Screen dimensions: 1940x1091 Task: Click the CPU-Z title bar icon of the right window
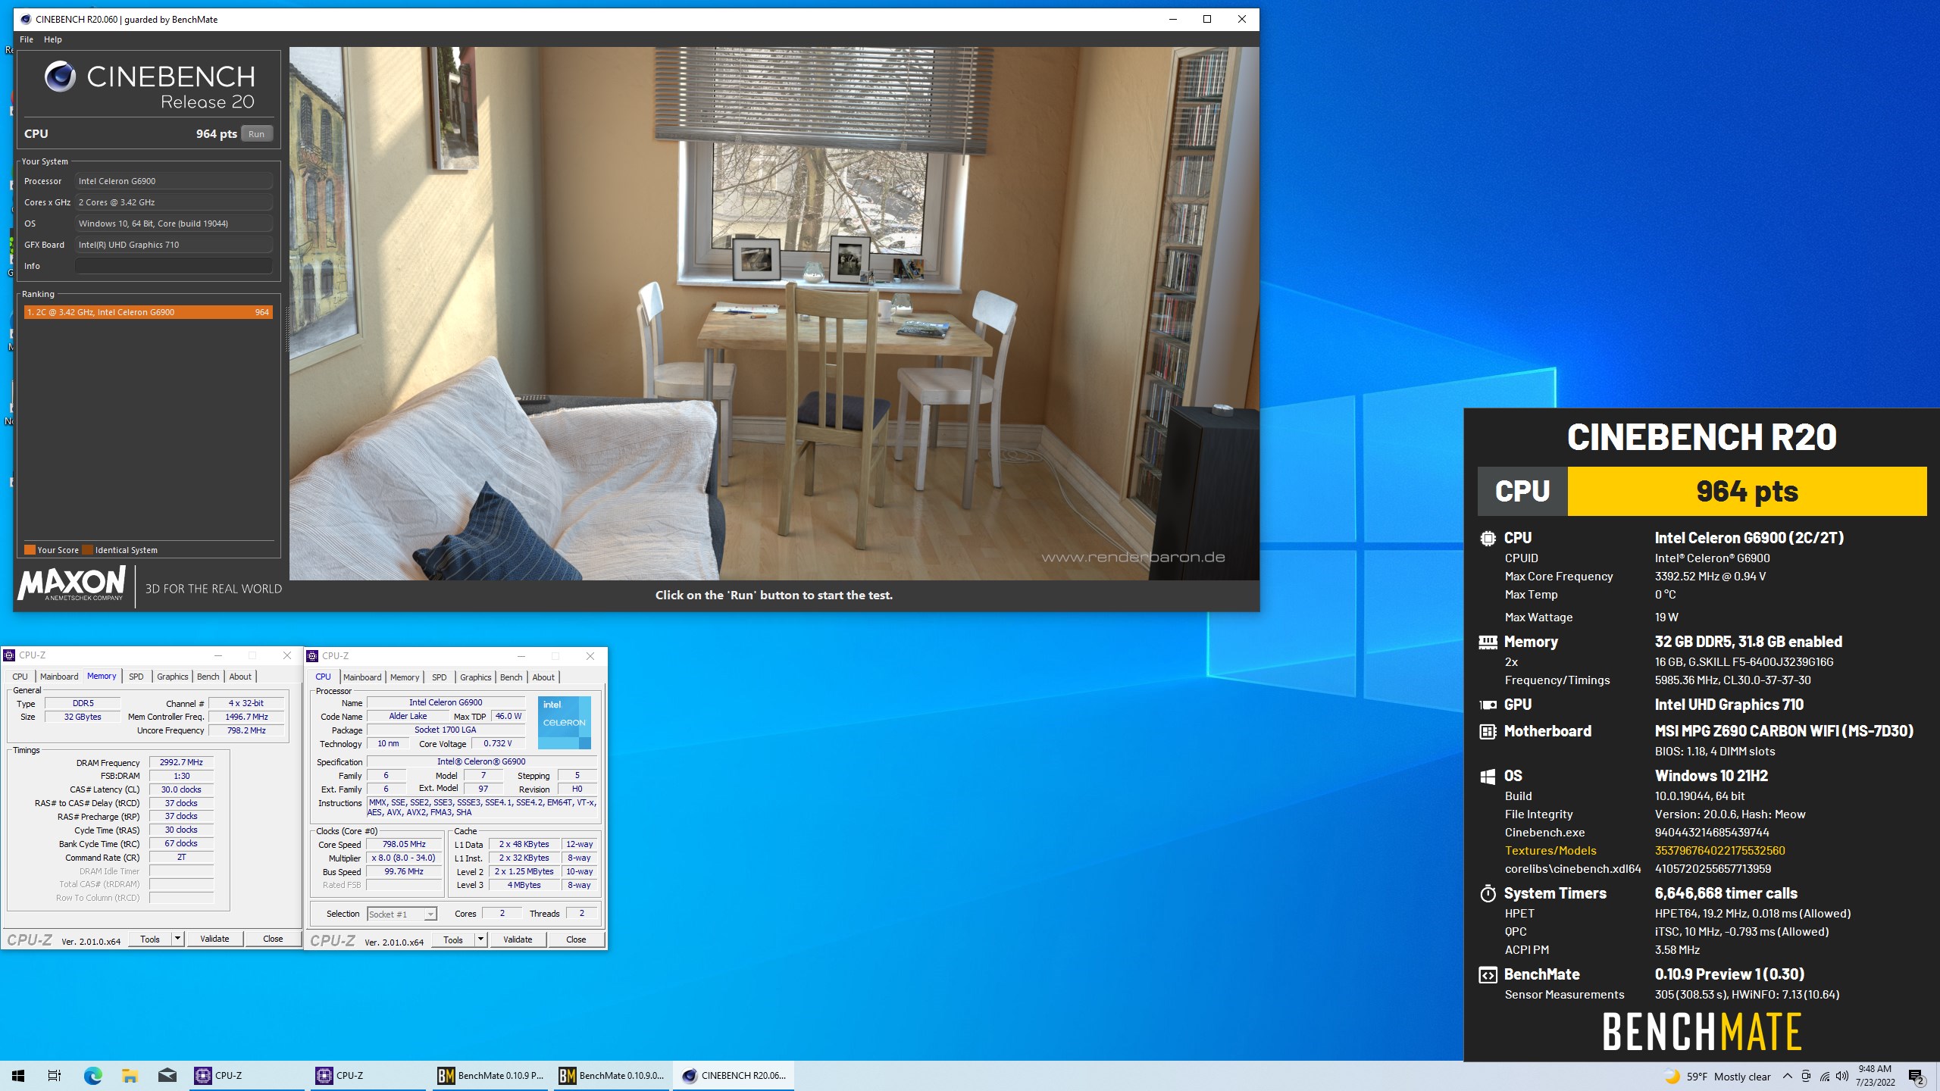[x=312, y=656]
